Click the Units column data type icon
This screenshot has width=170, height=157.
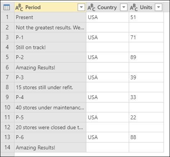click(x=134, y=7)
